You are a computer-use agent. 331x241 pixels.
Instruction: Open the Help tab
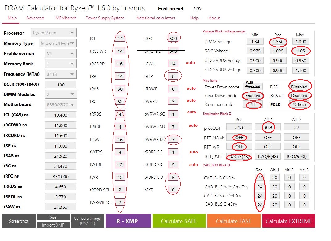[x=194, y=18]
